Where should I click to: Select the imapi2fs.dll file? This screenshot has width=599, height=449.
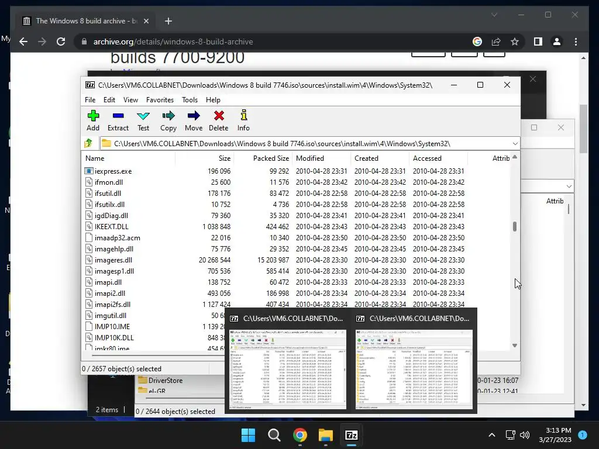pyautogui.click(x=113, y=304)
